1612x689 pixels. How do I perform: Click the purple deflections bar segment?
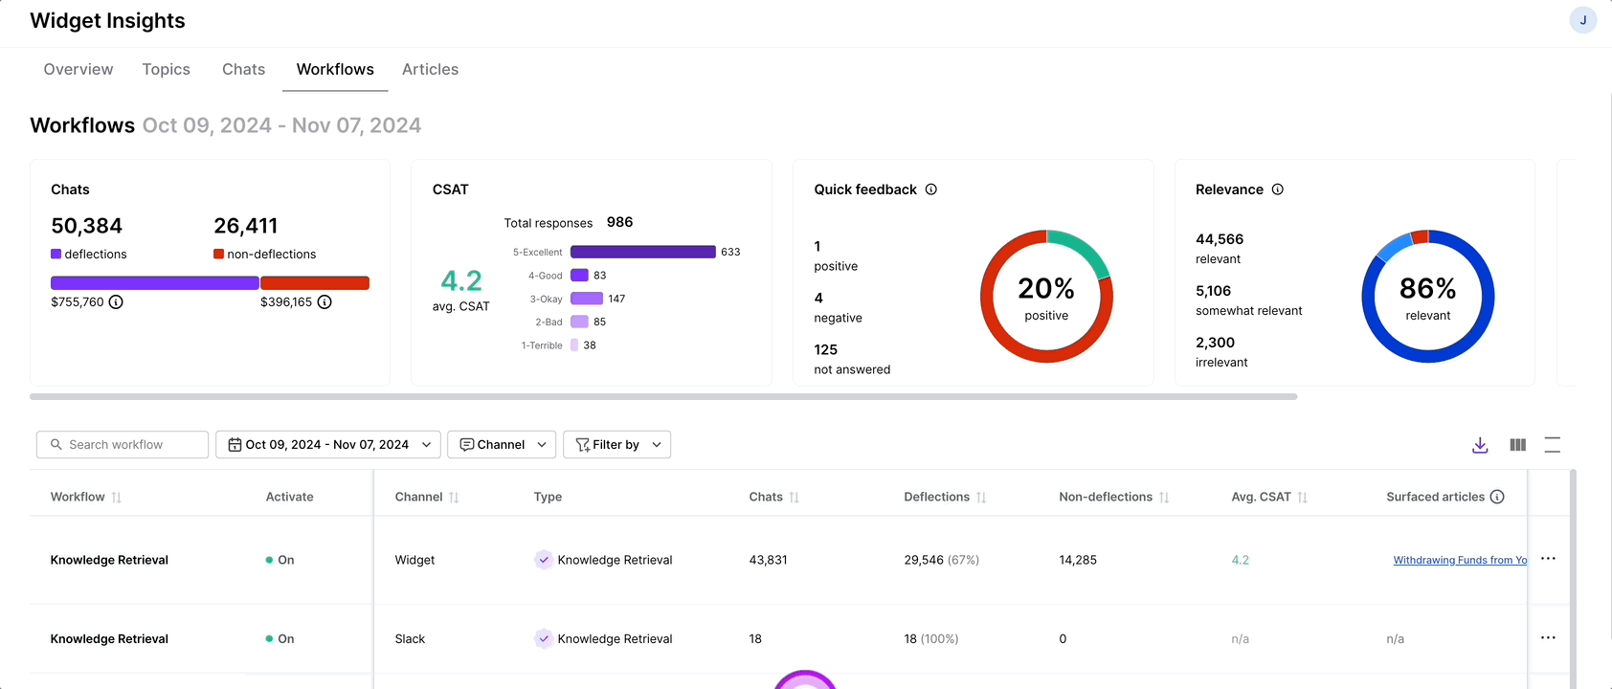154,283
